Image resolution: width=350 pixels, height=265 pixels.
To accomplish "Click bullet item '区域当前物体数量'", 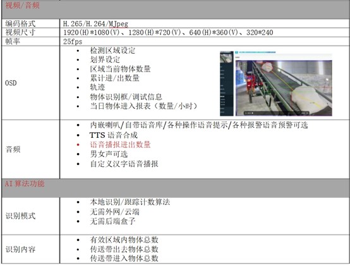I will tap(120, 69).
